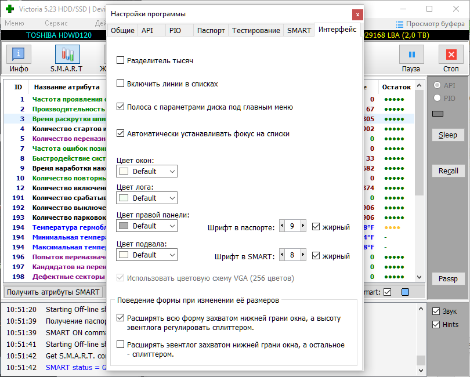Viewport: 470px width, 377px height.
Task: Click Цвет подвала color swatch
Action: click(124, 255)
